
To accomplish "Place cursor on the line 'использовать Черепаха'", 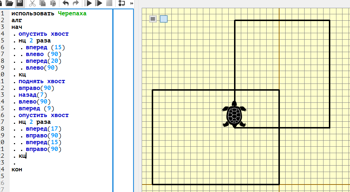I will 49,13.
